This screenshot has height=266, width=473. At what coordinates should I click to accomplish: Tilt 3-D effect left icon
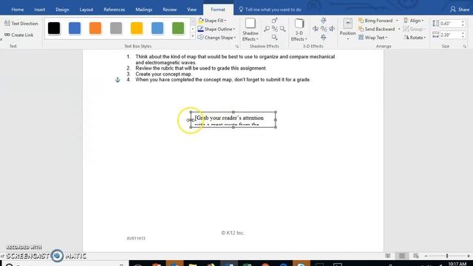(x=316, y=29)
